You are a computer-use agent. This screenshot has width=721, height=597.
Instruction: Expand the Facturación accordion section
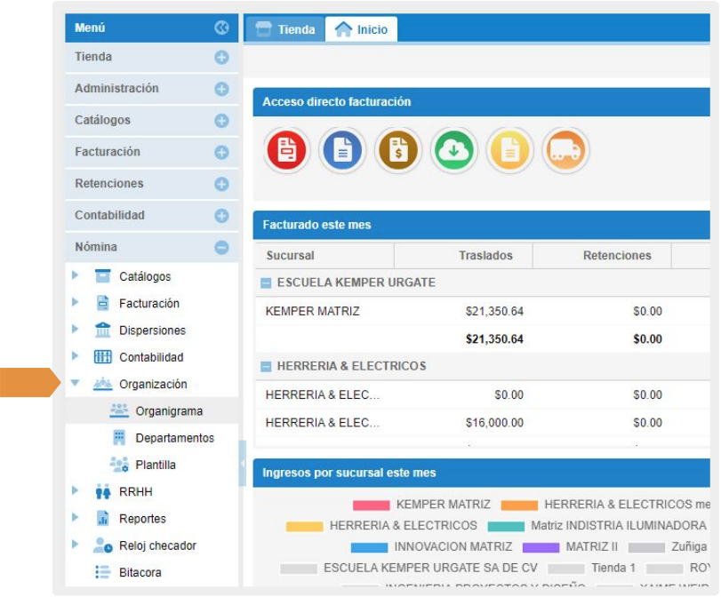click(x=221, y=153)
